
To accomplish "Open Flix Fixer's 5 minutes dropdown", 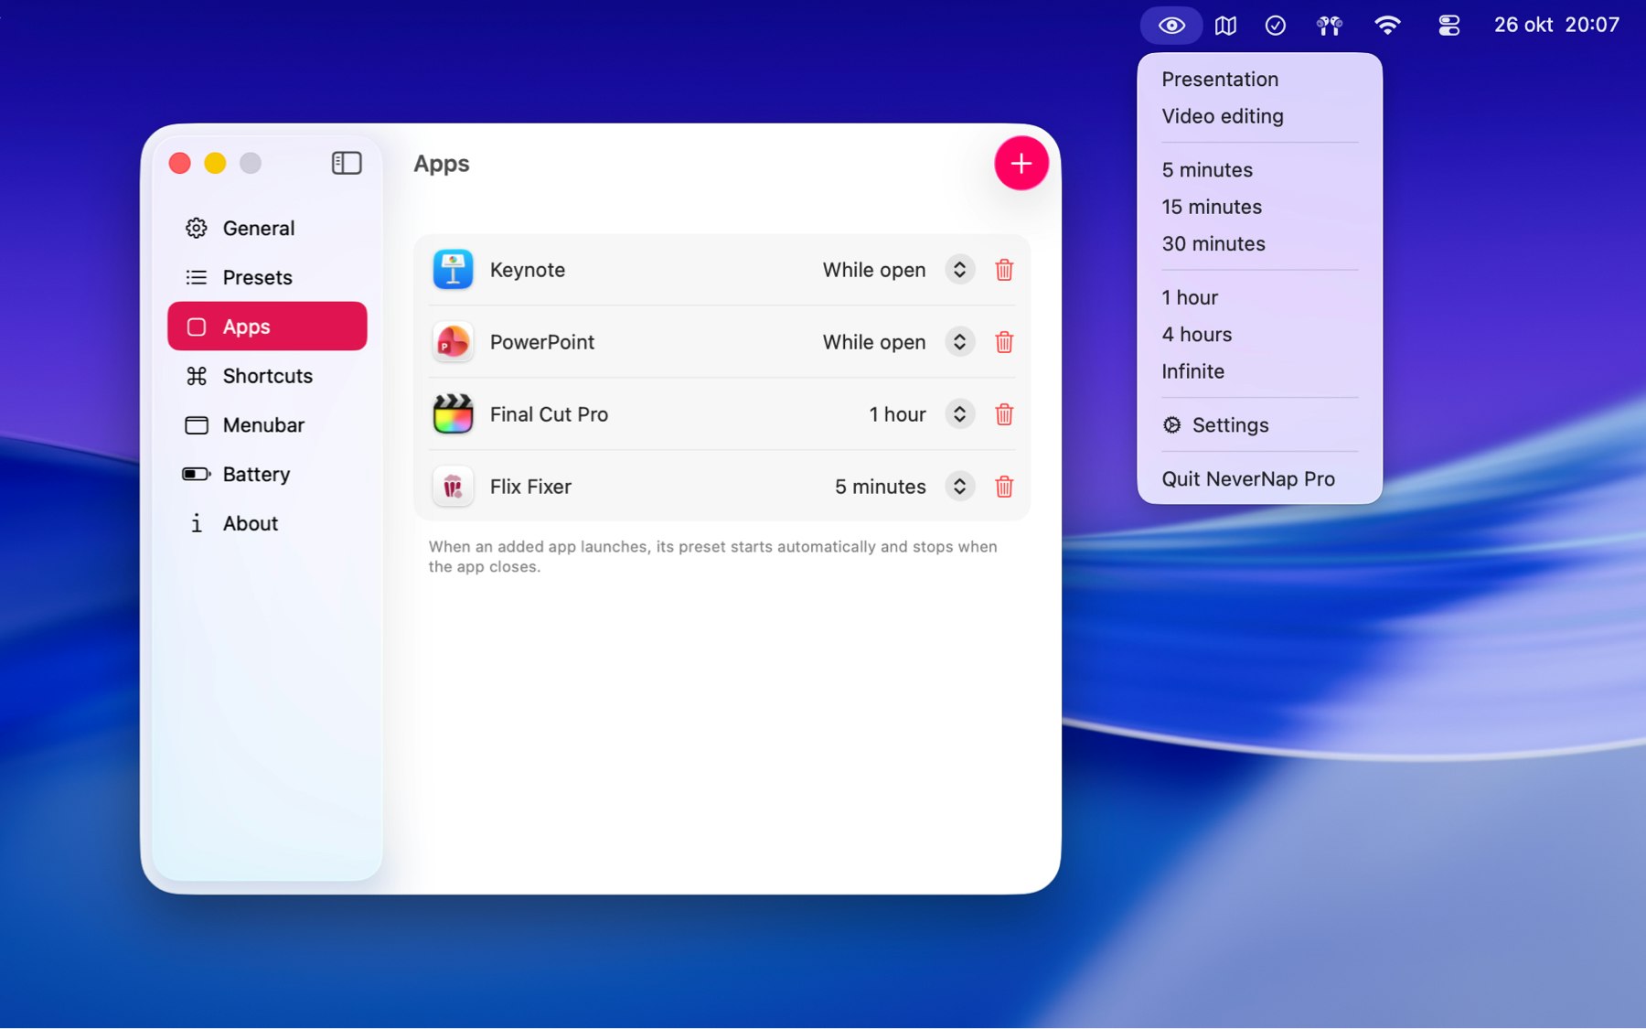I will (959, 487).
